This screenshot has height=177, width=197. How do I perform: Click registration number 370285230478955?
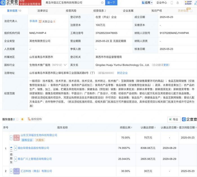(106, 33)
